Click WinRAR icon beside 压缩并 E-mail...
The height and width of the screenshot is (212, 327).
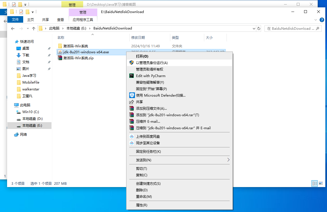pos(131,121)
